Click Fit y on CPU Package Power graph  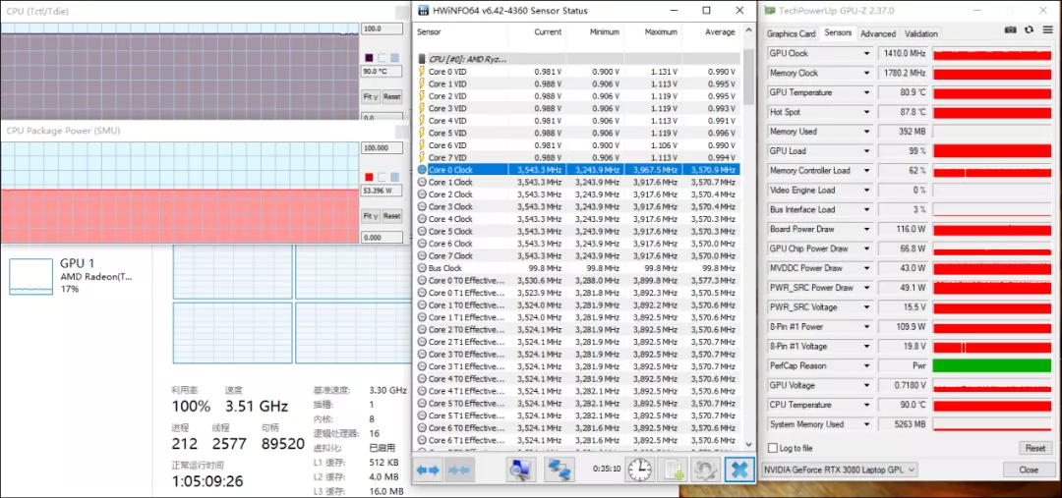(371, 216)
